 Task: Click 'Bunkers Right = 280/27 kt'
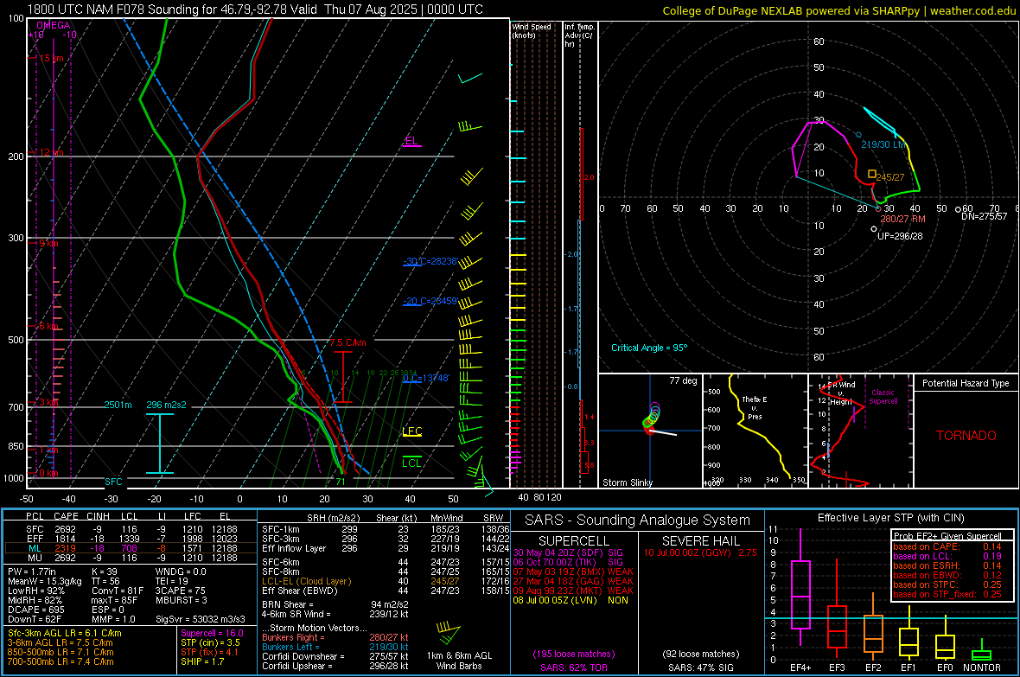click(x=335, y=637)
